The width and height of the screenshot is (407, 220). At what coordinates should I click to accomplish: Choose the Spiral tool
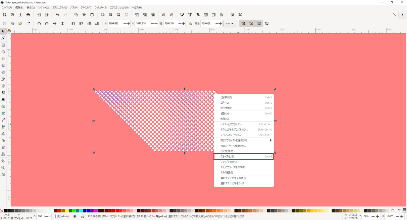coord(3,72)
